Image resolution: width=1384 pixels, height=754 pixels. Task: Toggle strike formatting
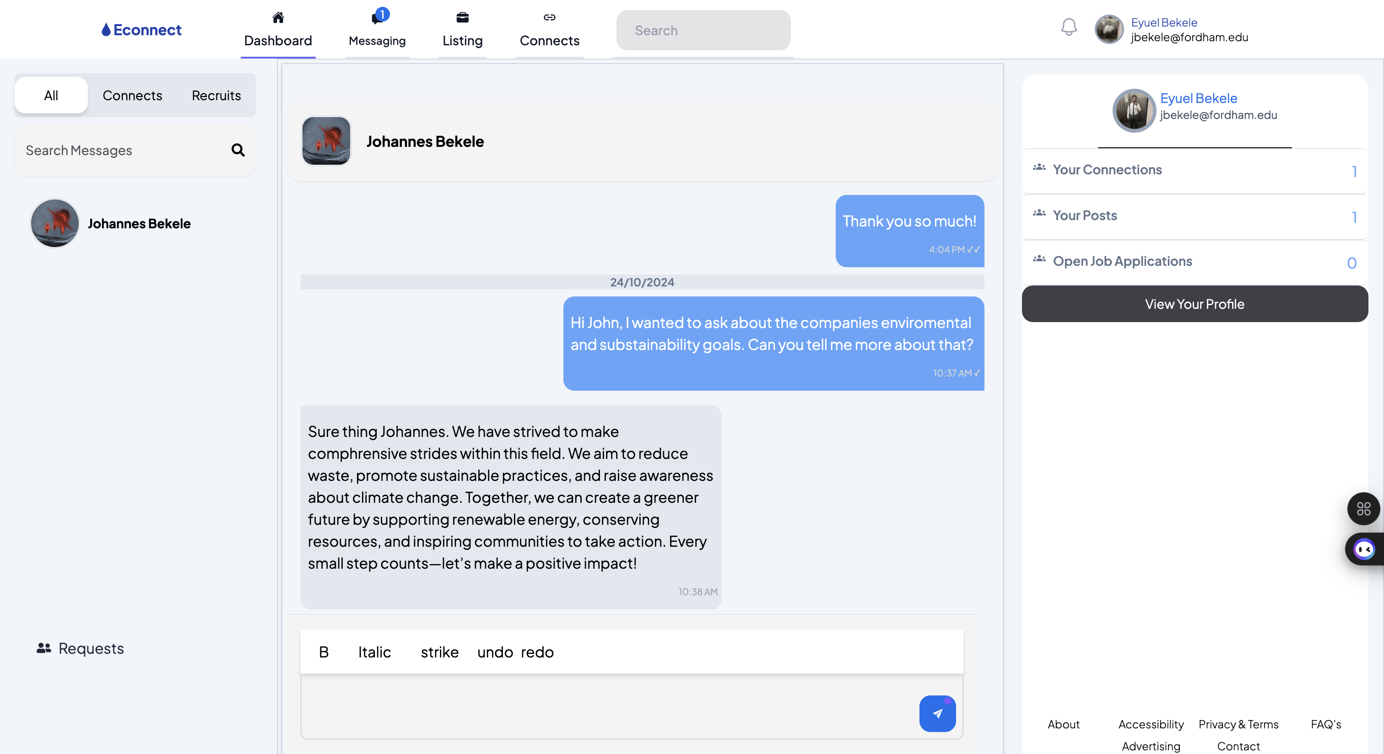coord(439,652)
